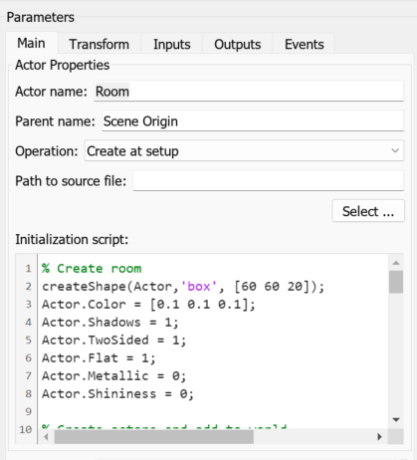Click the '% Create room' comment line
417x460 pixels.
click(x=92, y=268)
